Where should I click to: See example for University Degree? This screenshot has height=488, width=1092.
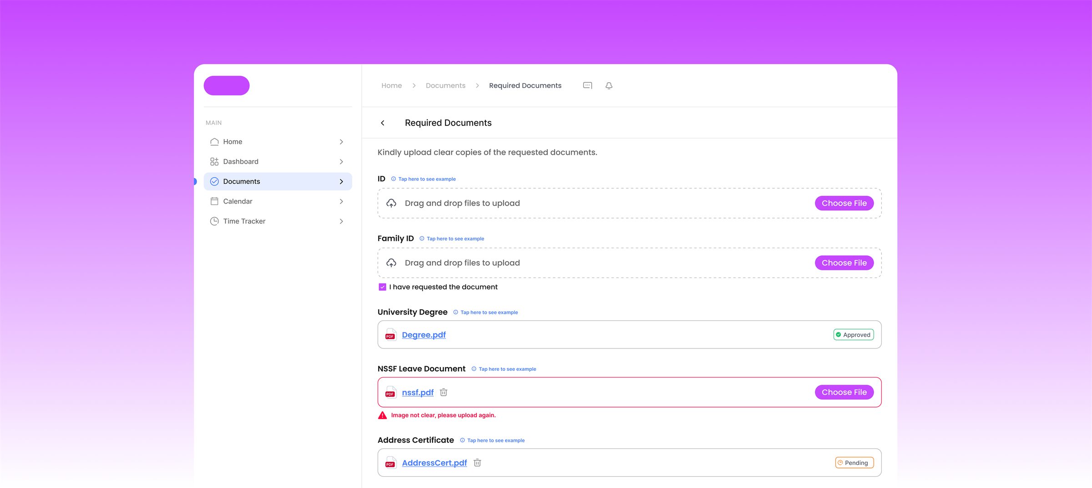click(485, 312)
